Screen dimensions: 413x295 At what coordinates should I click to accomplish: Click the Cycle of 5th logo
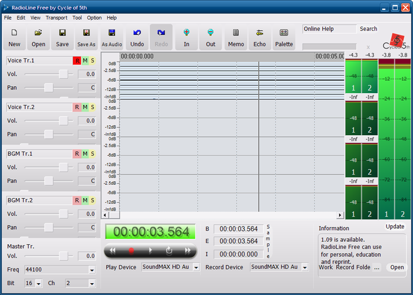point(396,42)
